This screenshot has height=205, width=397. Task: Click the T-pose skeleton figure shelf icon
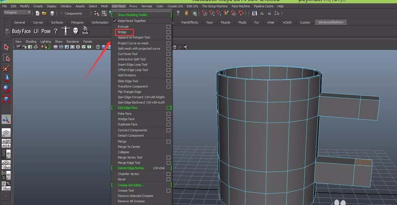tap(66, 31)
